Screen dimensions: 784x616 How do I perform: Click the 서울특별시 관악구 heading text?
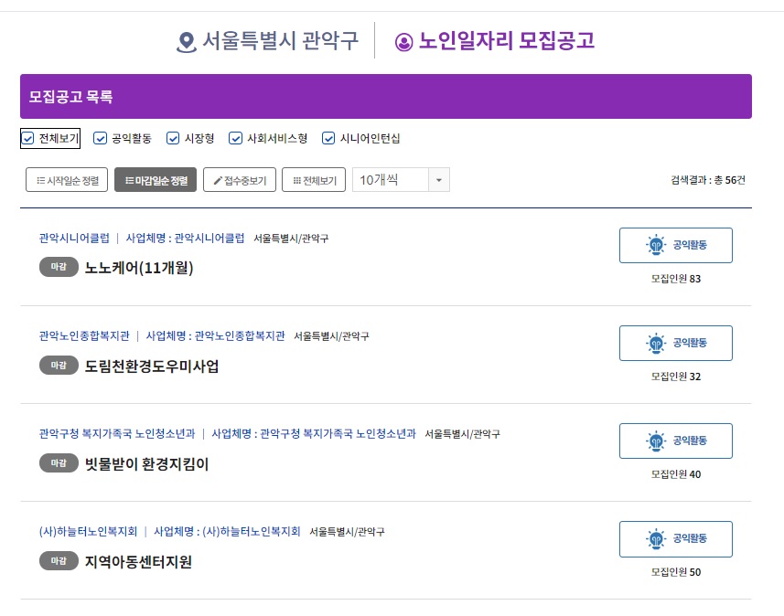280,41
